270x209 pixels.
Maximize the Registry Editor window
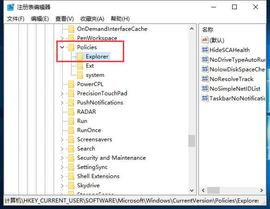pyautogui.click(x=234, y=7)
